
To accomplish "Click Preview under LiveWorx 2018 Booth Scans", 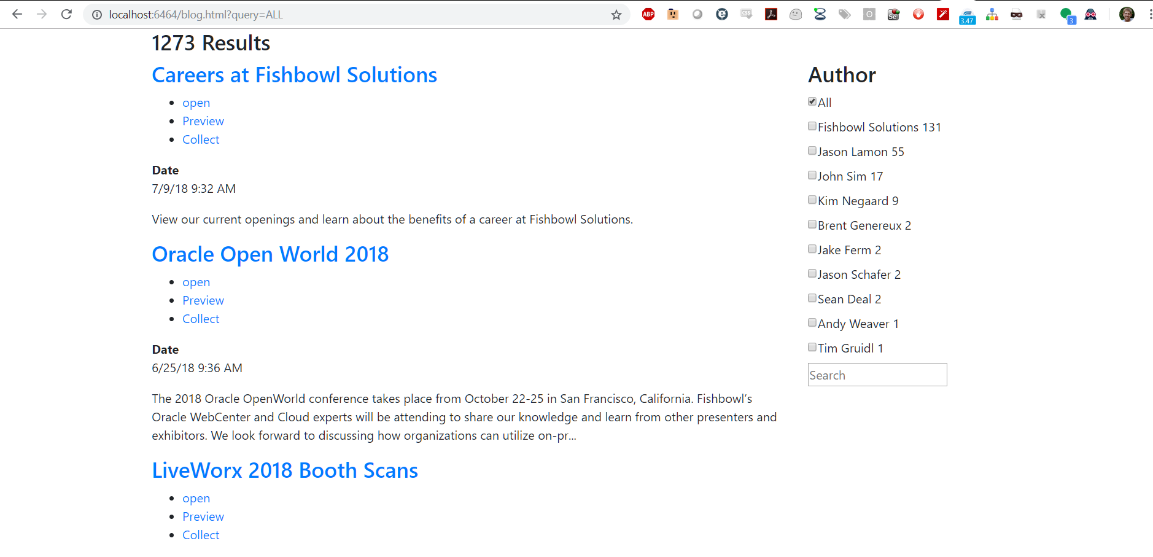I will [x=203, y=516].
